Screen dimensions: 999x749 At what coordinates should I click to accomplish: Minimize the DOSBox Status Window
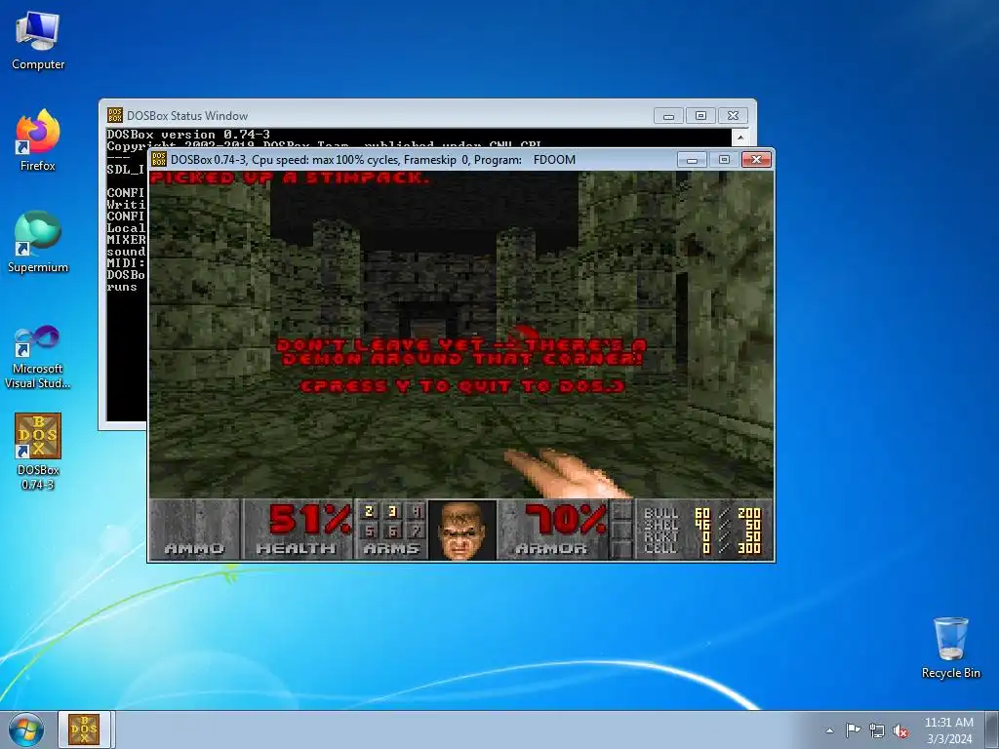click(668, 116)
